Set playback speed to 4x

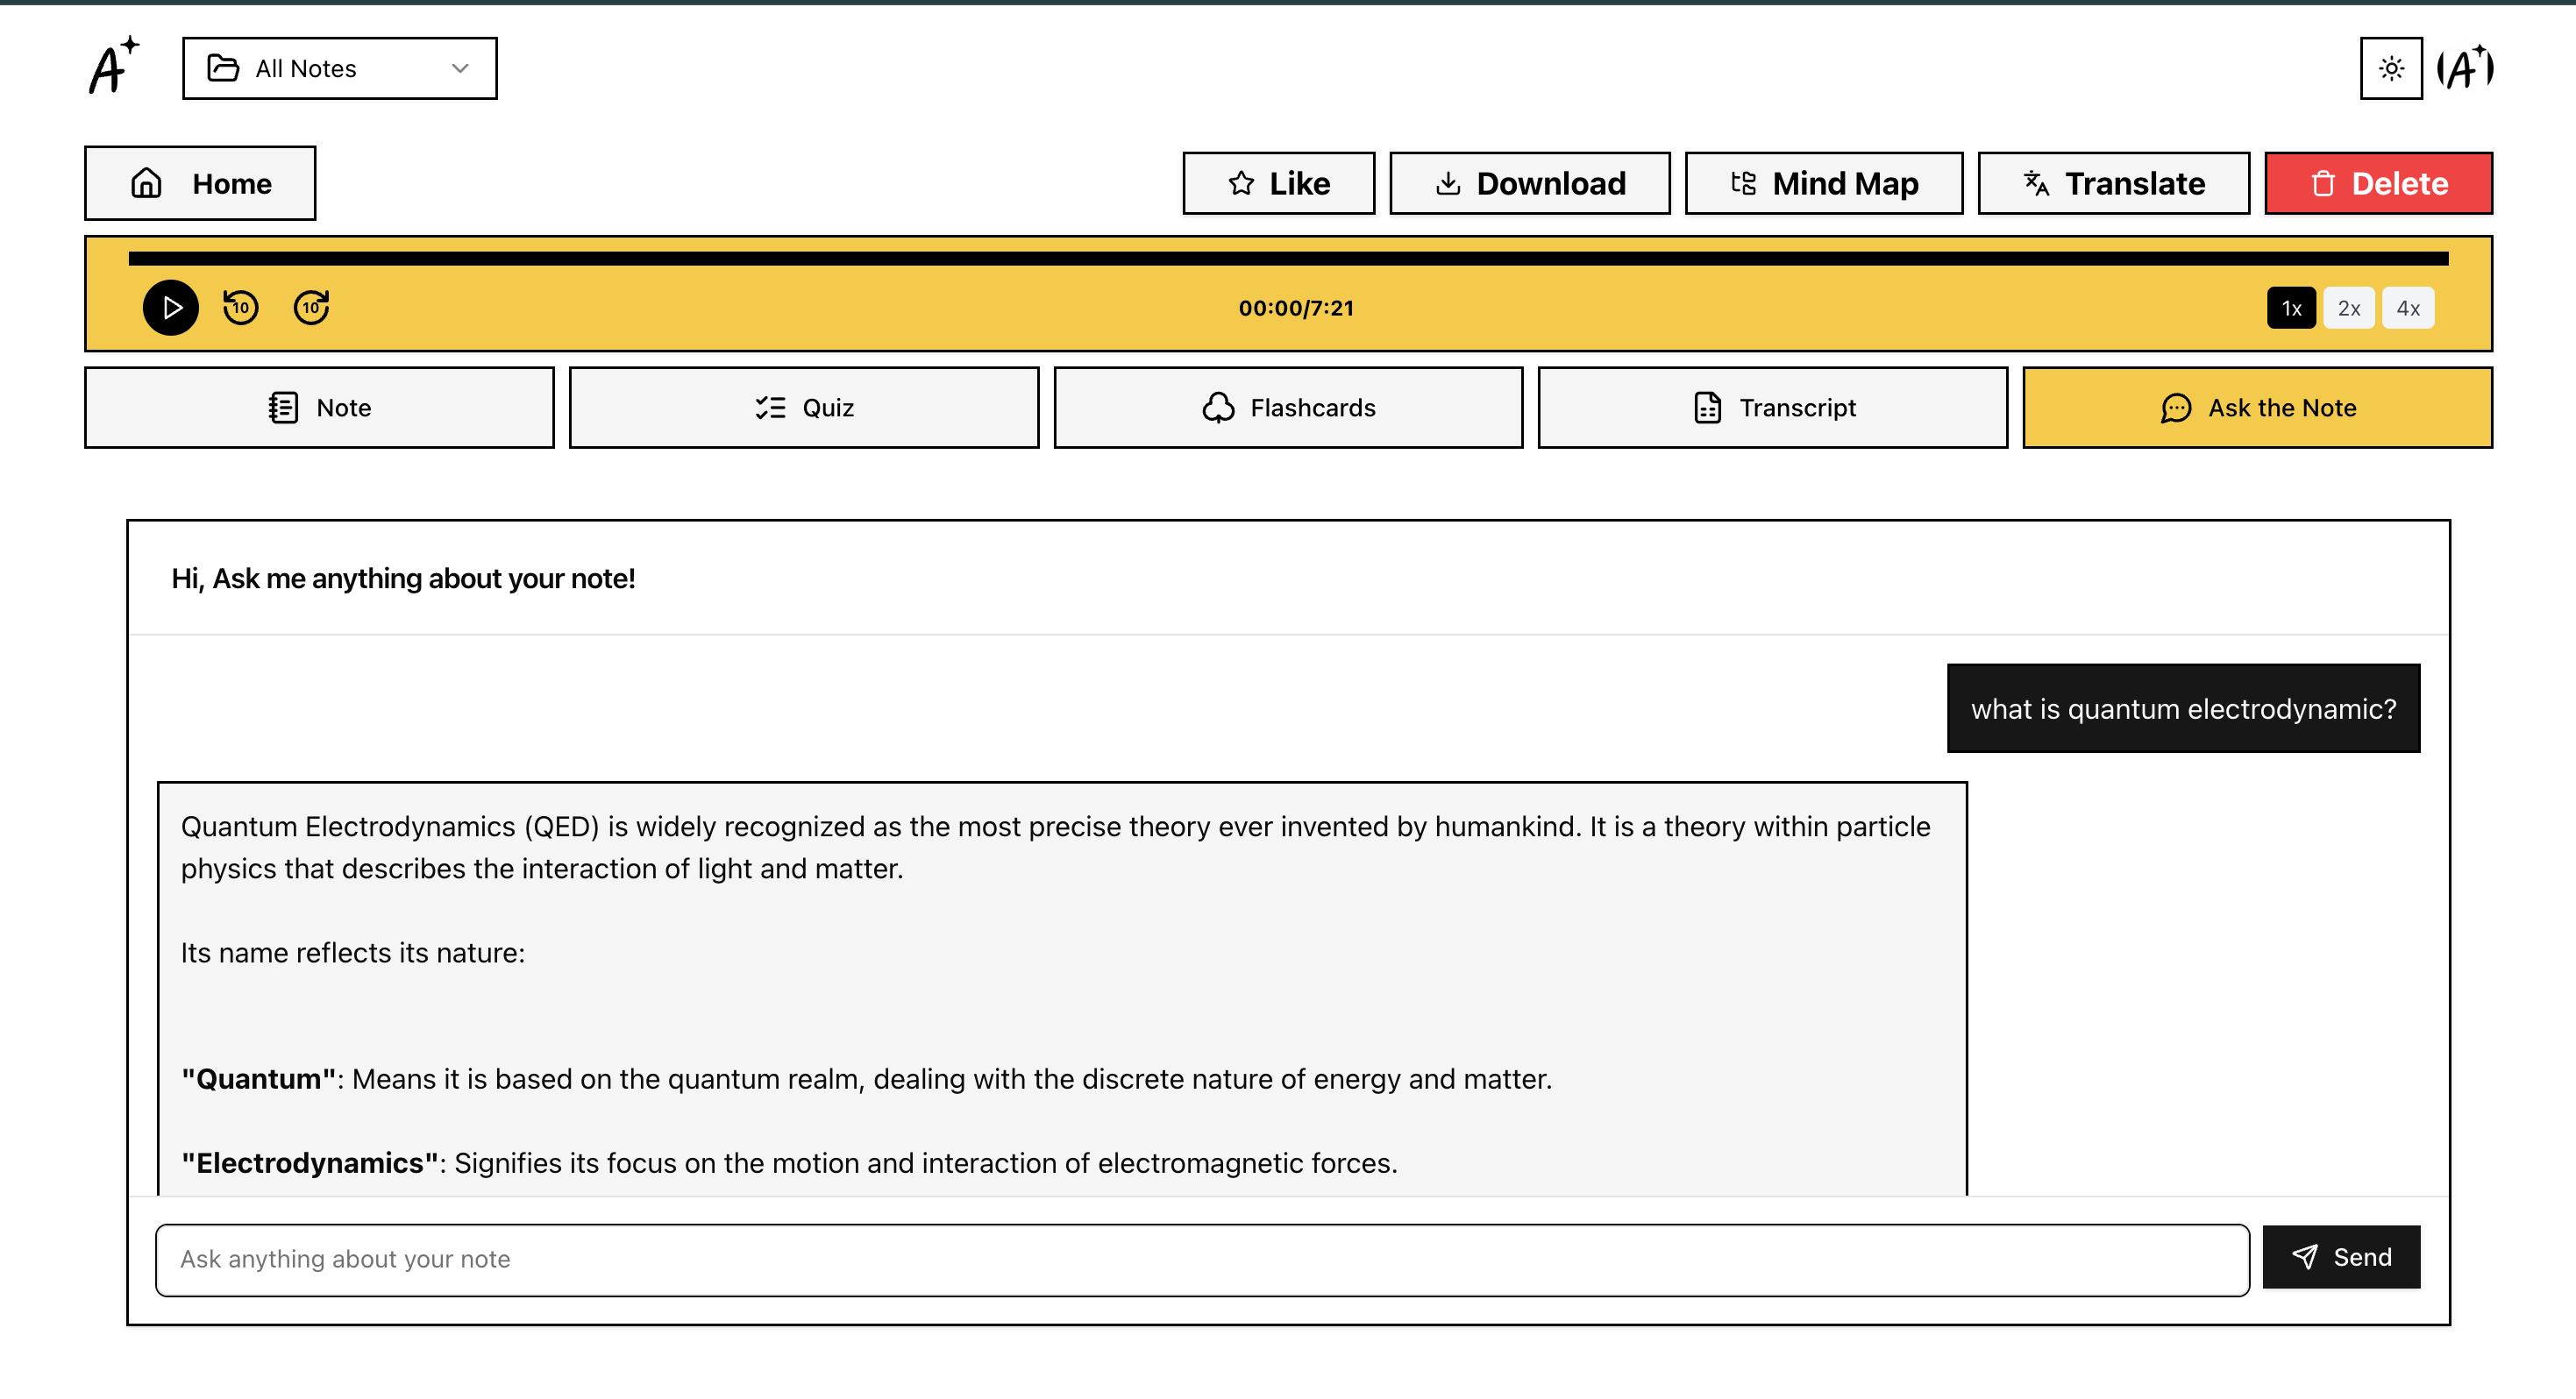point(2407,308)
